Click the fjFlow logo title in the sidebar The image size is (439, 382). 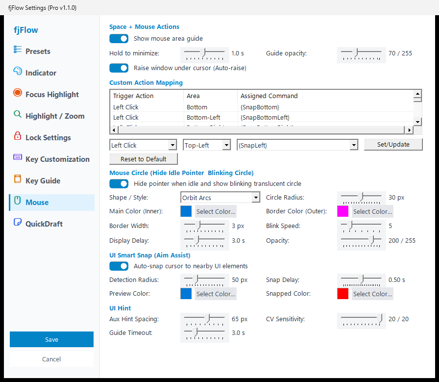click(x=26, y=30)
